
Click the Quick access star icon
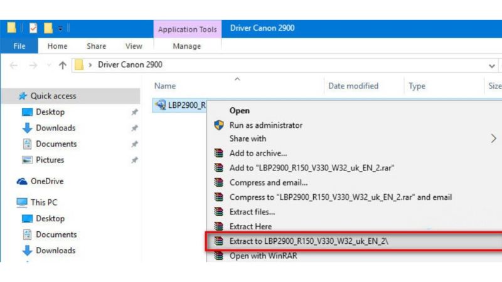point(23,96)
